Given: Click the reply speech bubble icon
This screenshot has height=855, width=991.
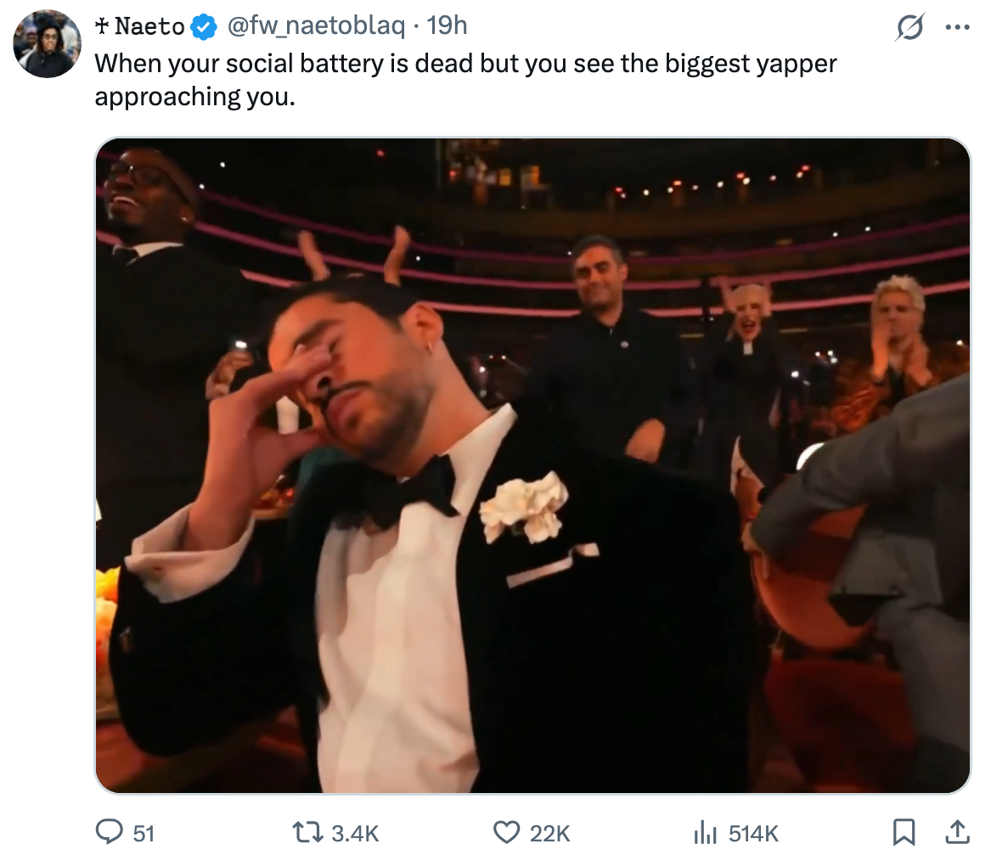Looking at the screenshot, I should (x=109, y=832).
